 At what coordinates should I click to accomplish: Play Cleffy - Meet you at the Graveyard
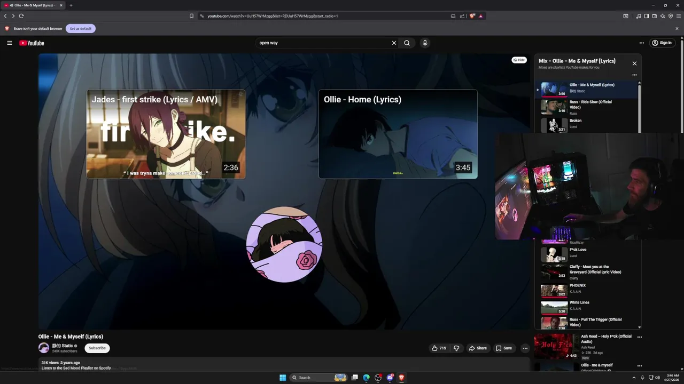[587, 272]
